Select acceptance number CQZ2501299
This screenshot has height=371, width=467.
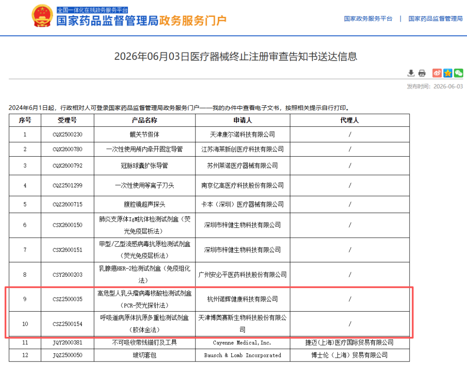coord(67,185)
